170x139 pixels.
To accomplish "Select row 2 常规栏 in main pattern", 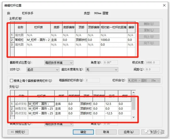I will 20,40.
